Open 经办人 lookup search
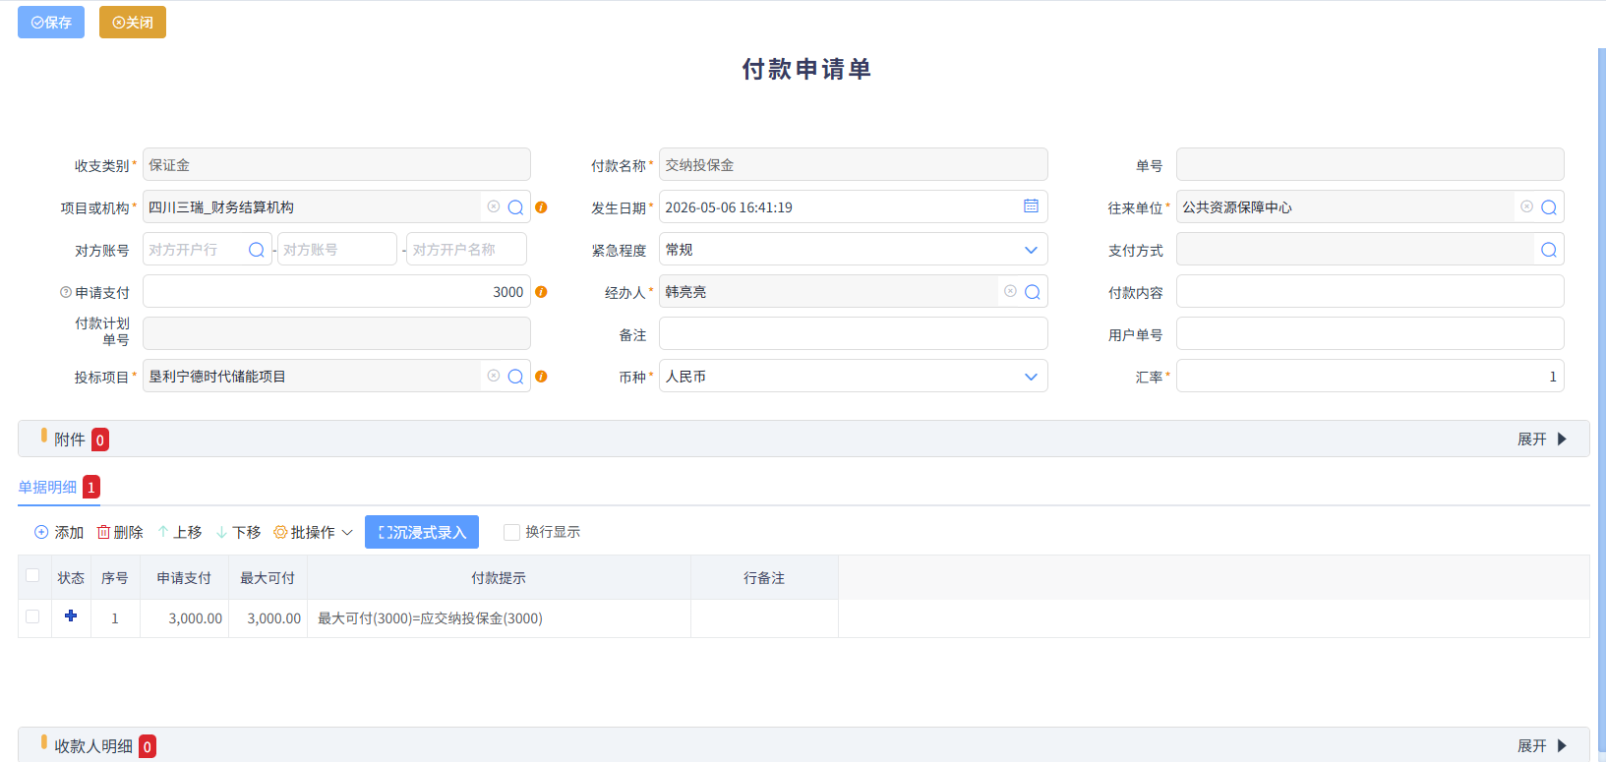 click(1033, 292)
